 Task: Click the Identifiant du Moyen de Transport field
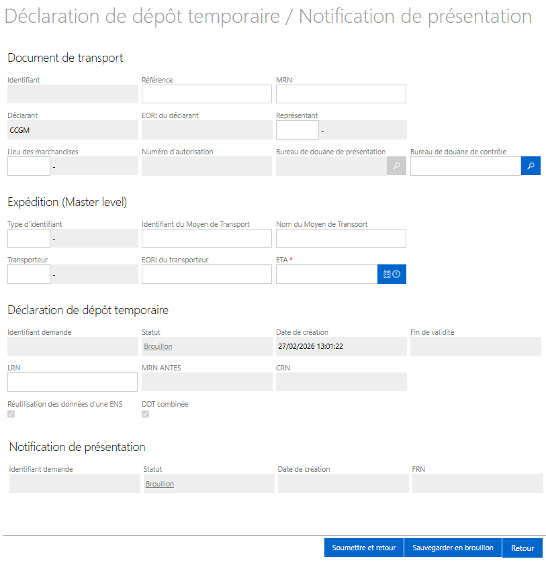[x=206, y=238]
